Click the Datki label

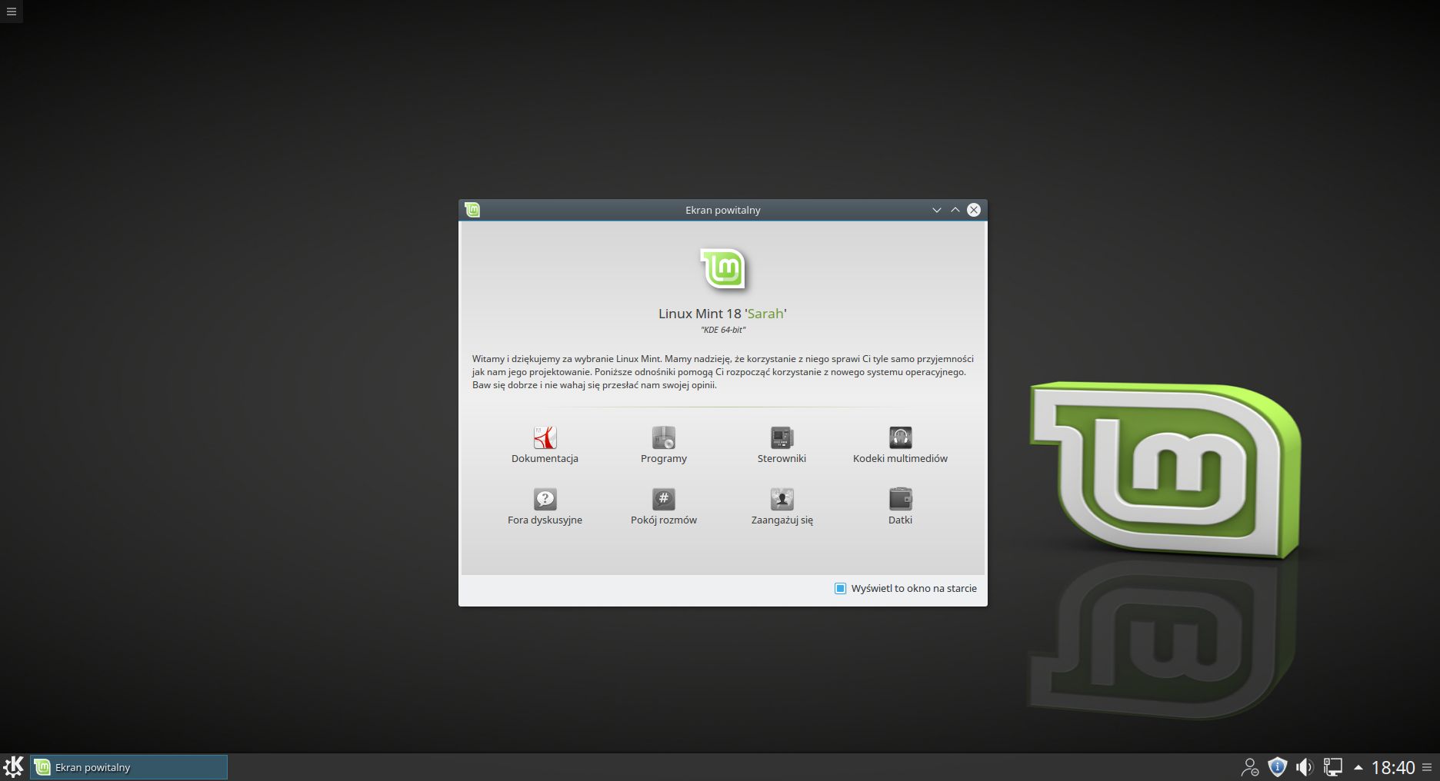(900, 520)
